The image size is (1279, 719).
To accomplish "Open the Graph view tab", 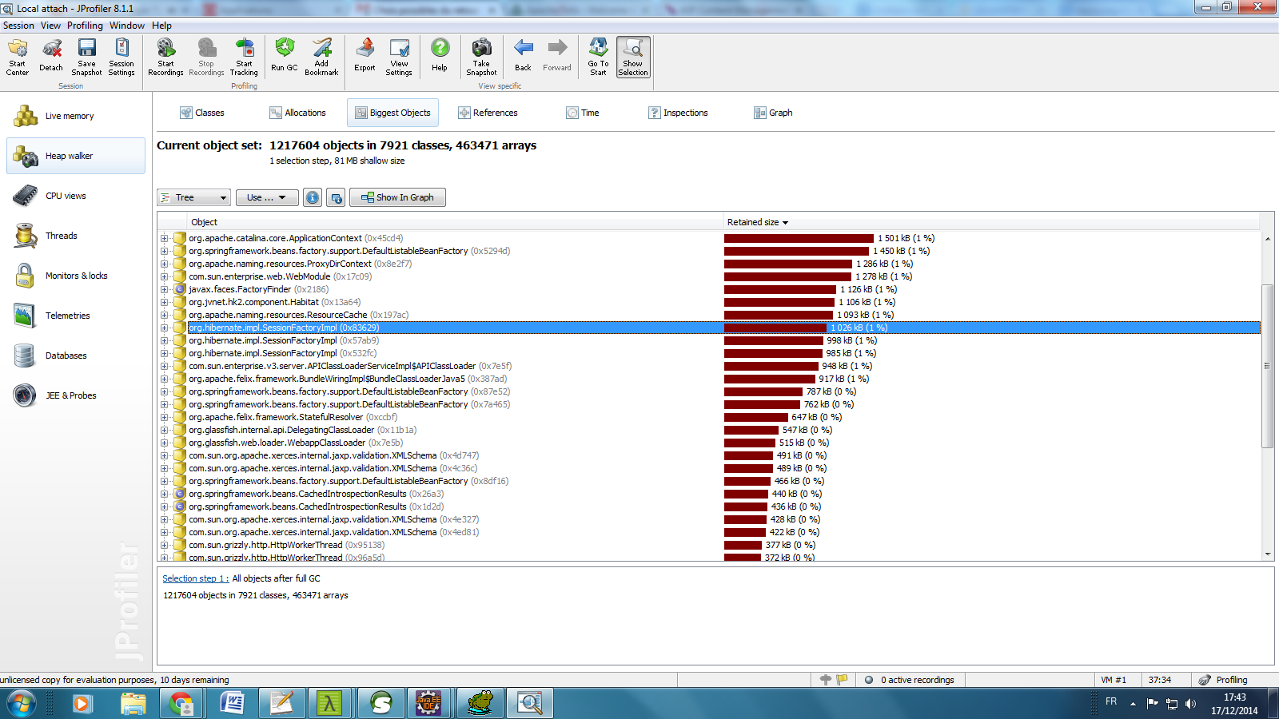I will (773, 113).
